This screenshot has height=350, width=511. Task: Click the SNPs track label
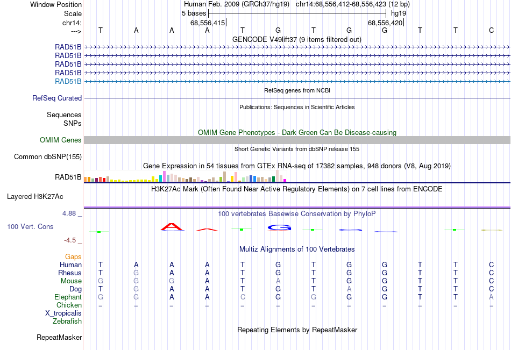[73, 123]
